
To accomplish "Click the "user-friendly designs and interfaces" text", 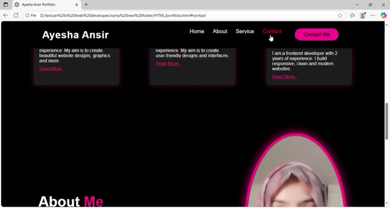I will (192, 56).
